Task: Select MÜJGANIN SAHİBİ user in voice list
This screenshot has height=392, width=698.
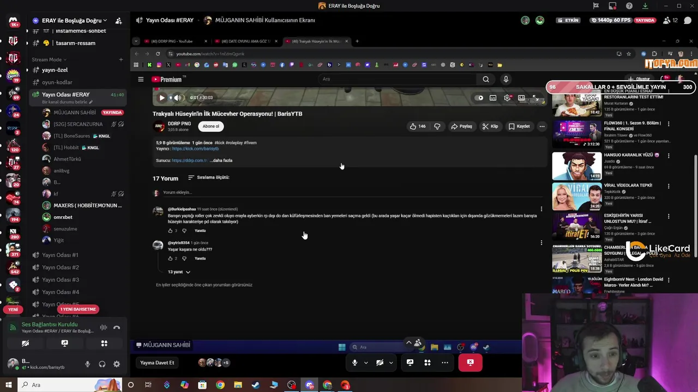Action: click(75, 113)
